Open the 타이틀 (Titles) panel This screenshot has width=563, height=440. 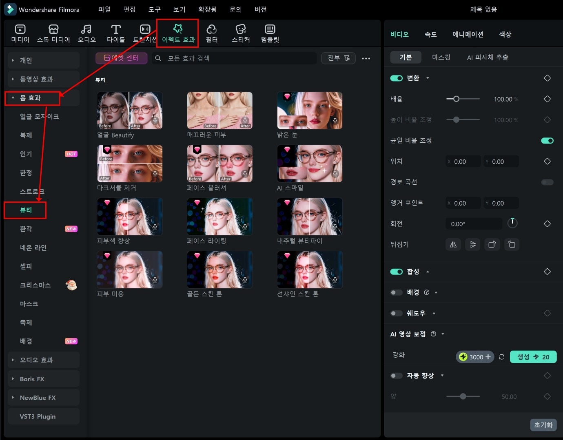(x=116, y=33)
